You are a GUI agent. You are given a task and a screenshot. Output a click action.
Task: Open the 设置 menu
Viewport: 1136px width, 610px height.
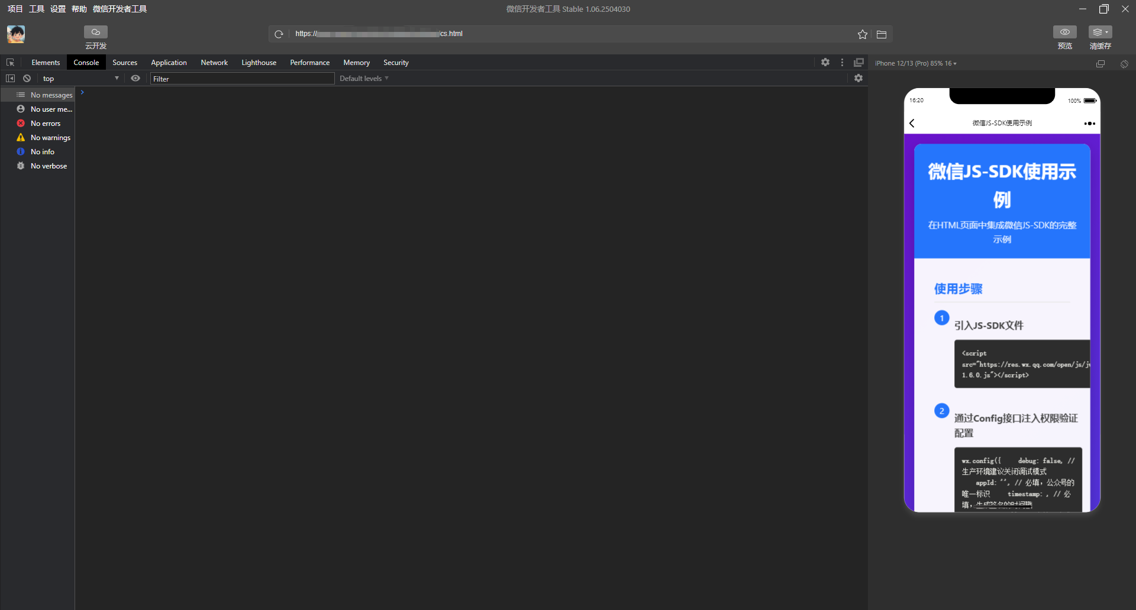point(58,9)
